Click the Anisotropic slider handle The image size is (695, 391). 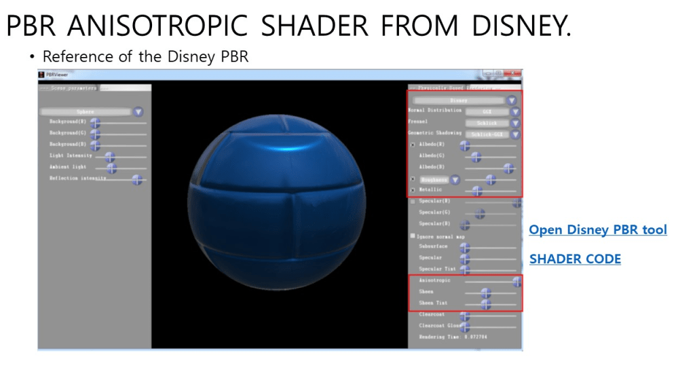point(517,281)
